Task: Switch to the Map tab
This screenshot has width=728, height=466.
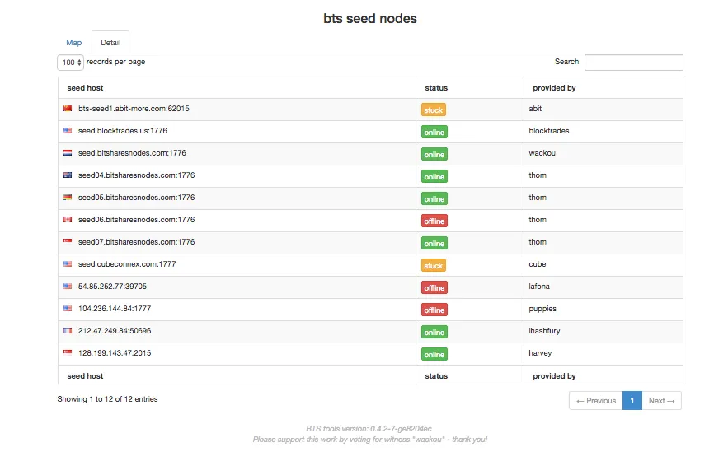Action: [x=74, y=43]
